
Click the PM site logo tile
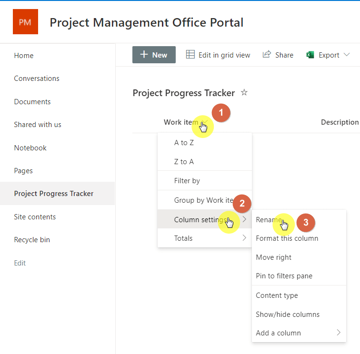25,21
